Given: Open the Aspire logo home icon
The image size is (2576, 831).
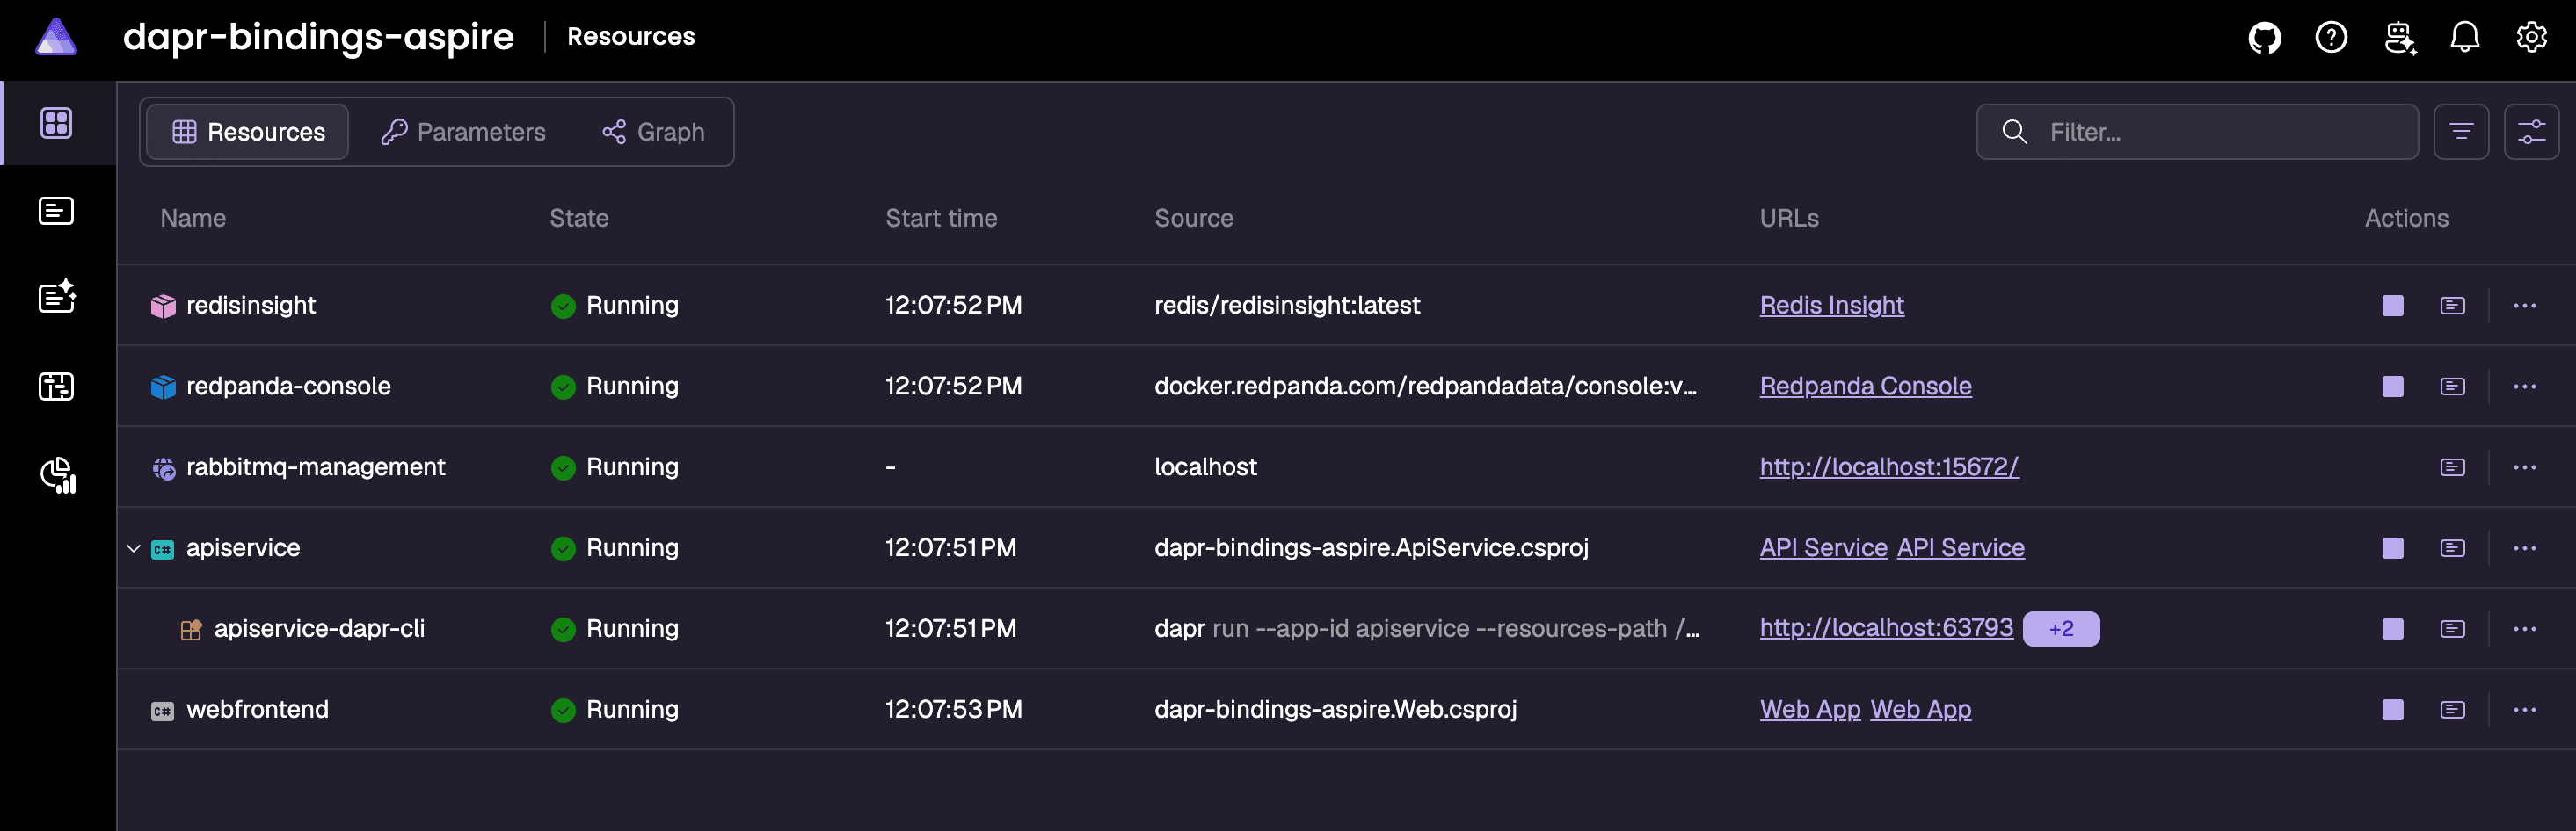Looking at the screenshot, I should (x=56, y=37).
